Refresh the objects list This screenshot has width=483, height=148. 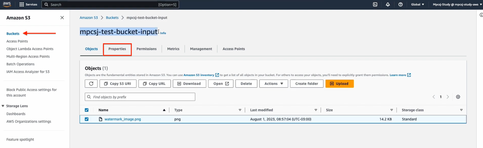point(91,84)
